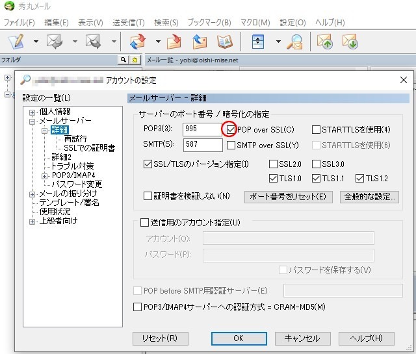Viewport: 416px width, 354px height.
Task: Select トラブル対策 tree item
Action: (72, 166)
